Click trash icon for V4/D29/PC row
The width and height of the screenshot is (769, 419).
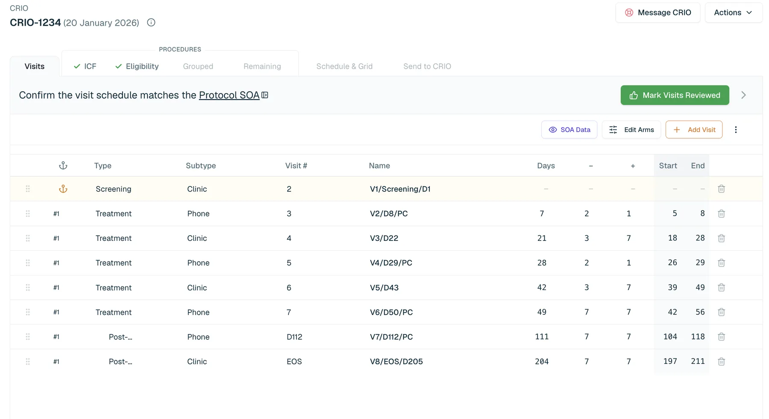[721, 263]
